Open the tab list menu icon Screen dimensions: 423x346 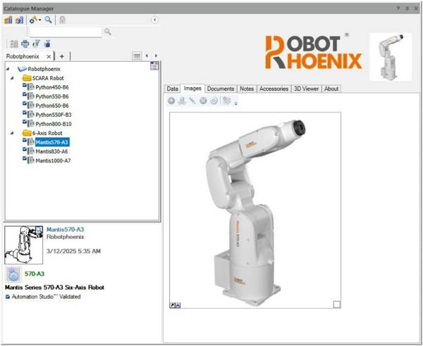pos(137,56)
